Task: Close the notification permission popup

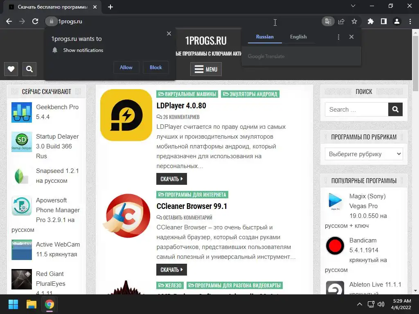Action: click(169, 34)
